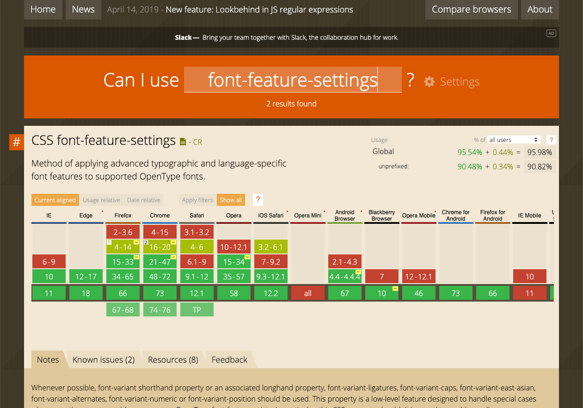Open the Known issues (2) tab
Image resolution: width=583 pixels, height=408 pixels.
[104, 359]
